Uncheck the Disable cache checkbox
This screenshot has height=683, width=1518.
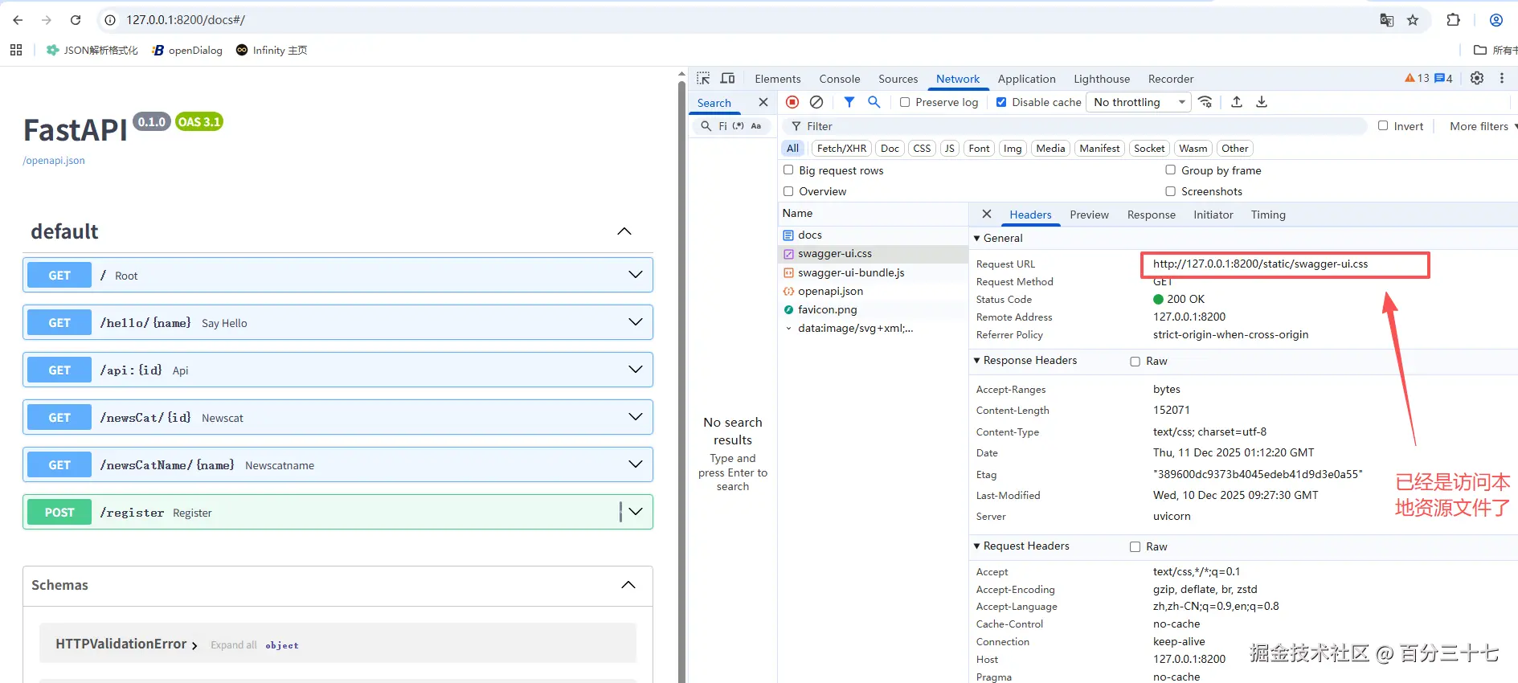pyautogui.click(x=1001, y=102)
